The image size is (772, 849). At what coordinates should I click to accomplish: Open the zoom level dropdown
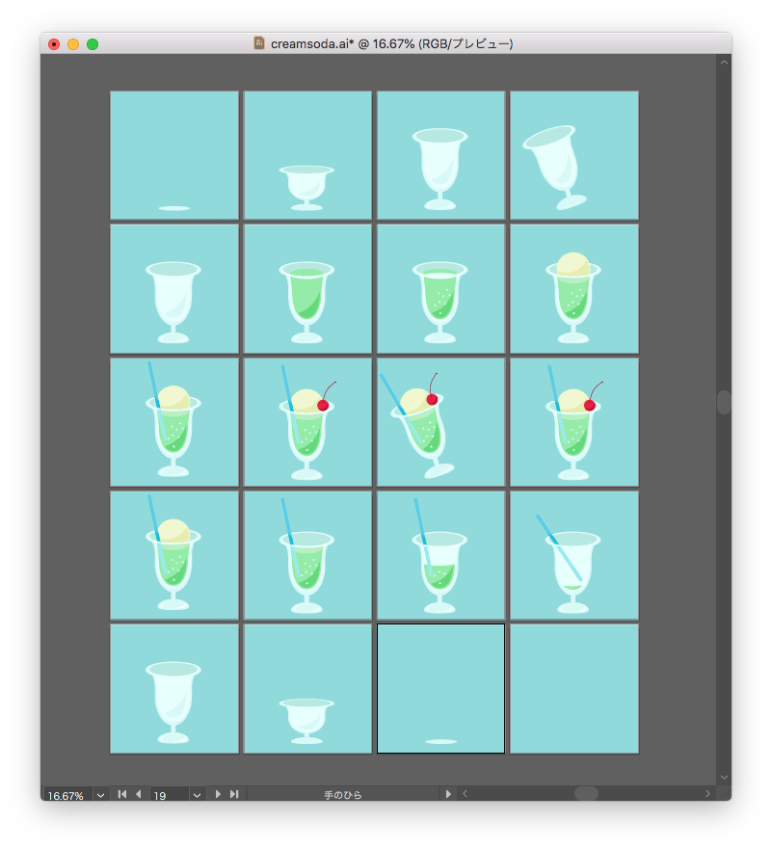(100, 795)
